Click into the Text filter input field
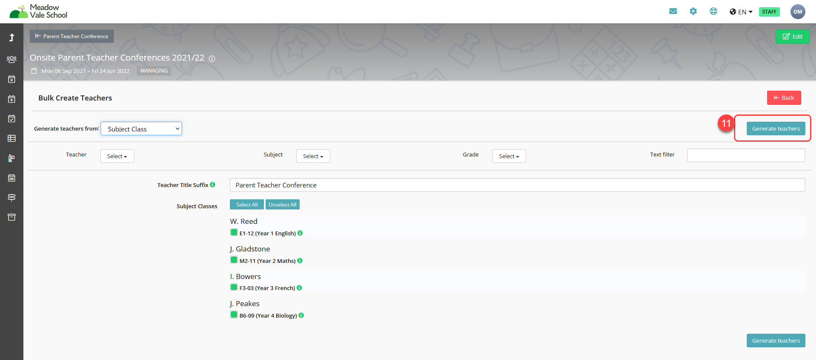The image size is (816, 360). (746, 155)
